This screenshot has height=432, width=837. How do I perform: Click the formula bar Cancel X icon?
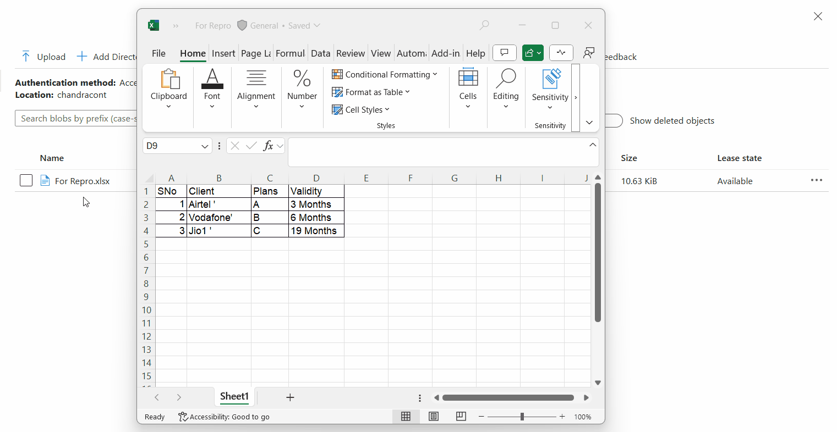tap(235, 146)
